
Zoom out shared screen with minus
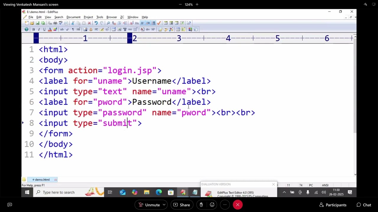(180, 4)
